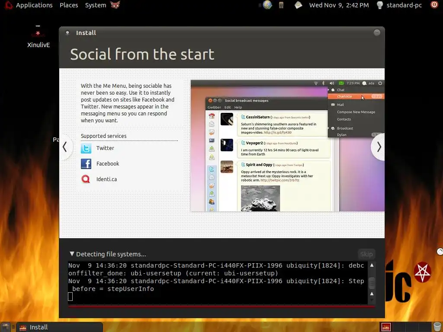Click the Social from the start heading
The width and height of the screenshot is (443, 332).
coord(142,54)
